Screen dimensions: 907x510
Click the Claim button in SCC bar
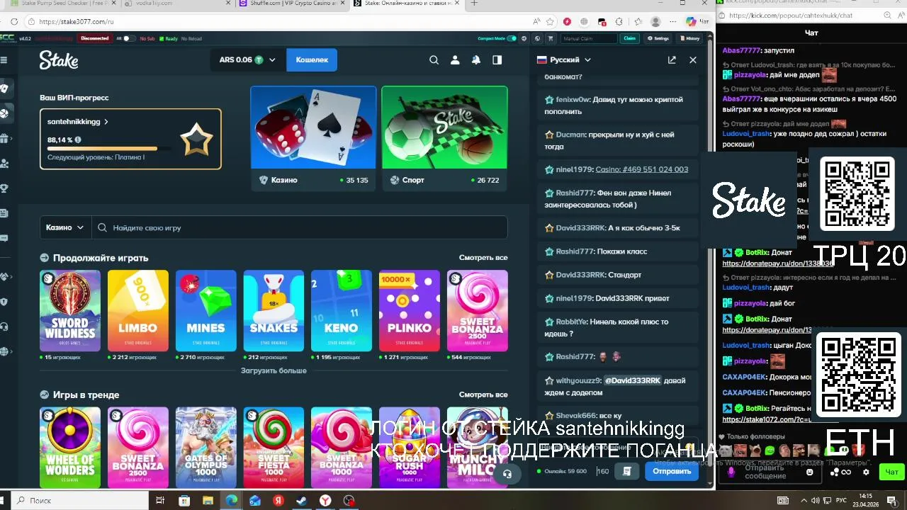click(629, 38)
